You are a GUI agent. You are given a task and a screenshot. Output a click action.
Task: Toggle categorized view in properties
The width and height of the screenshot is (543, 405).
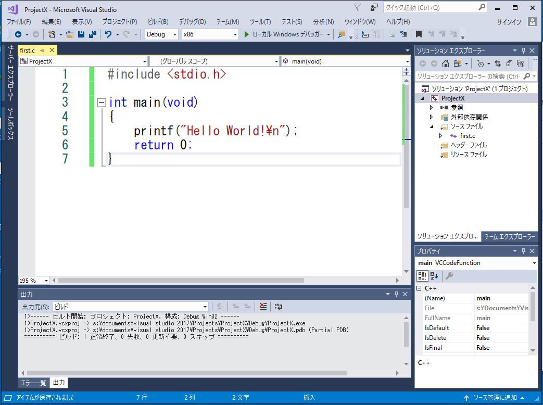[422, 276]
